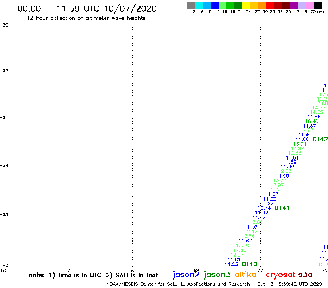328x288 pixels.
Task: Select the yellow 24 ft legend swatch
Action: (x=246, y=5)
